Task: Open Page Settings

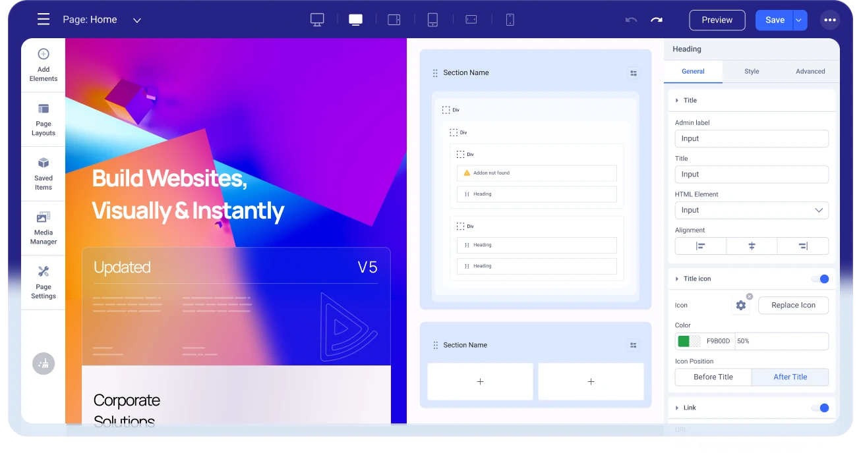Action: click(x=44, y=282)
